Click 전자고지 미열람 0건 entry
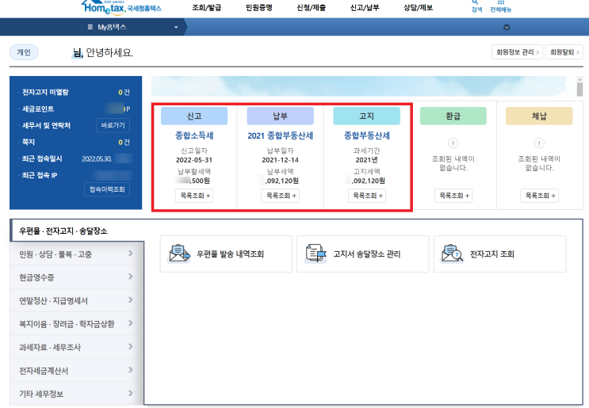Viewport: 589px width, 408px height. 75,92
